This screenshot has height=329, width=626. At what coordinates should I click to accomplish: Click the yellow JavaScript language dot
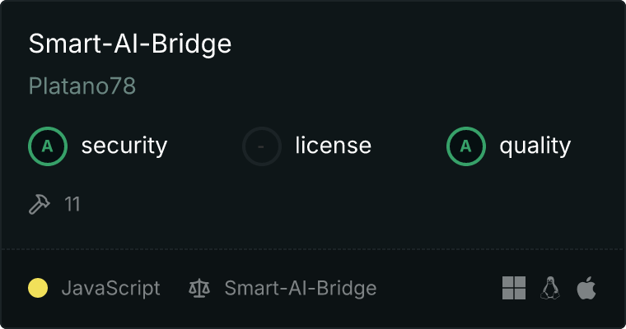[x=38, y=288]
